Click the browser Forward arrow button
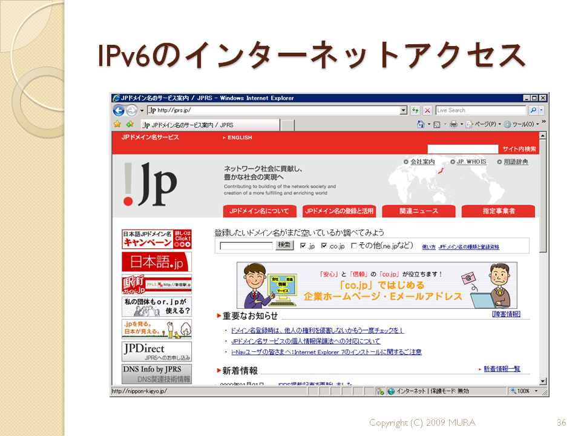This screenshot has height=436, width=581. [x=131, y=110]
